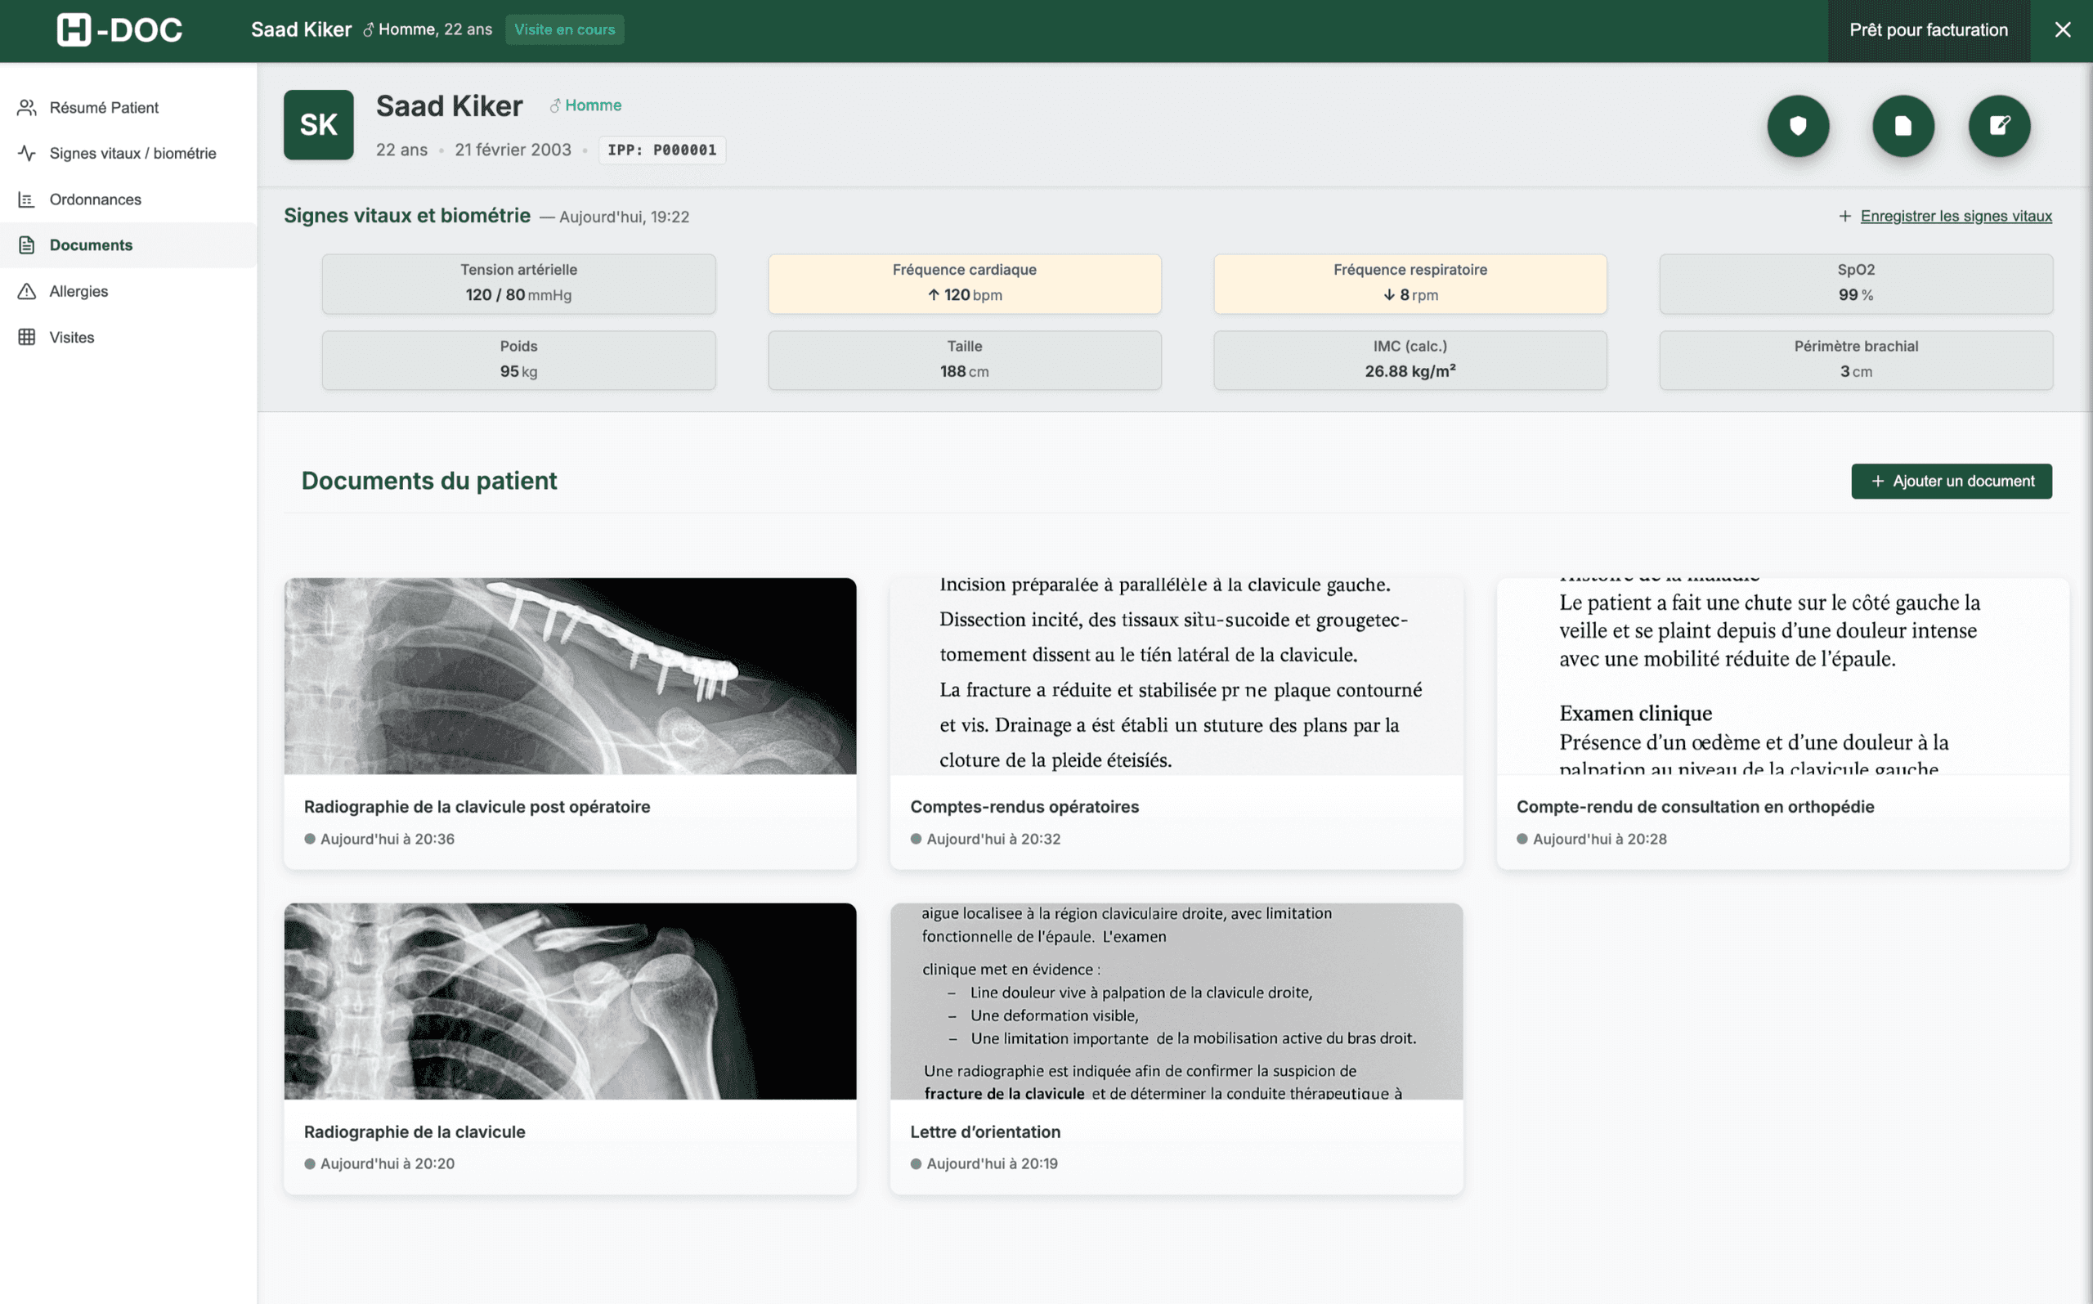Click the Ordonnances list icon
Image resolution: width=2093 pixels, height=1304 pixels.
26,199
